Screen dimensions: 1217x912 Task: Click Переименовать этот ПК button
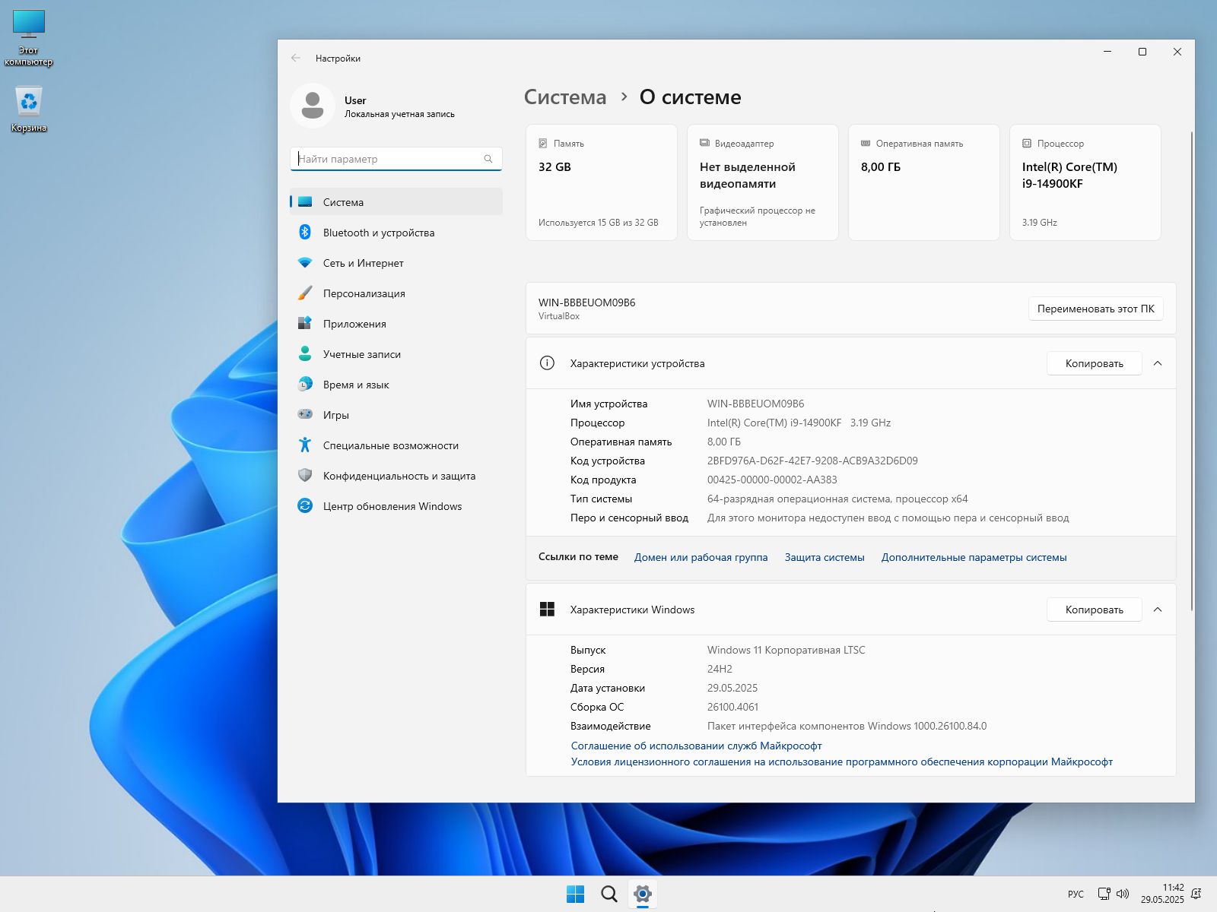pos(1095,309)
